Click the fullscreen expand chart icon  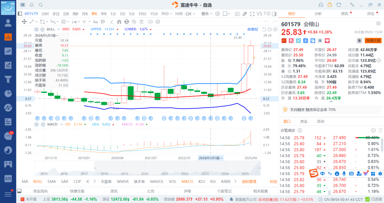click(x=252, y=14)
